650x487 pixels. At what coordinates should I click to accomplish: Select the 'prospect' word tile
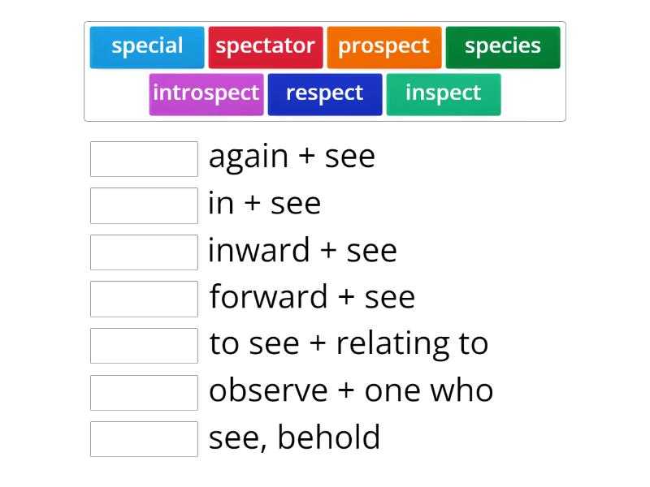(x=384, y=46)
